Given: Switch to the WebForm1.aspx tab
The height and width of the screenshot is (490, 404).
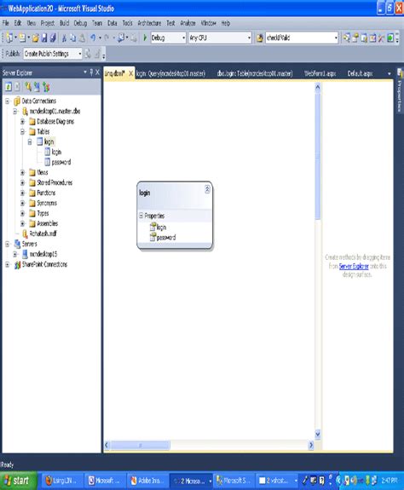Looking at the screenshot, I should point(320,73).
